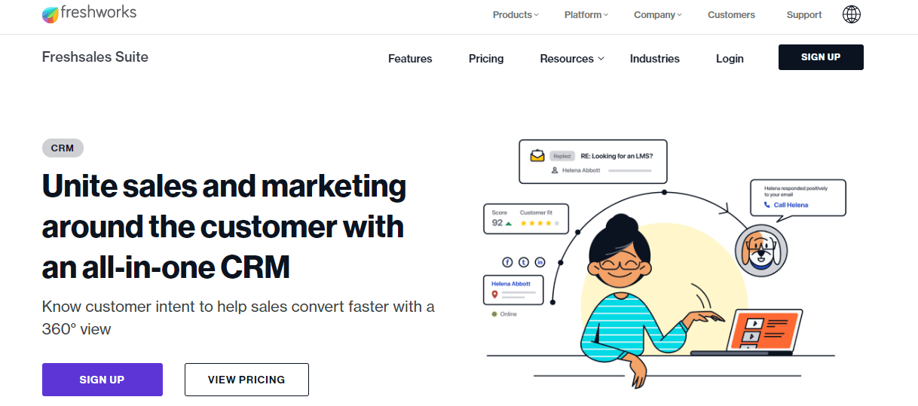
Task: Click the Freshsales Suite title
Action: pos(95,57)
